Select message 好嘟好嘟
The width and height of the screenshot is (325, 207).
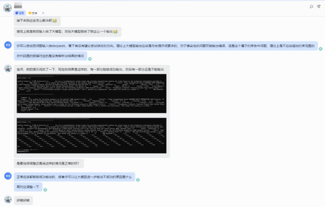(23, 200)
